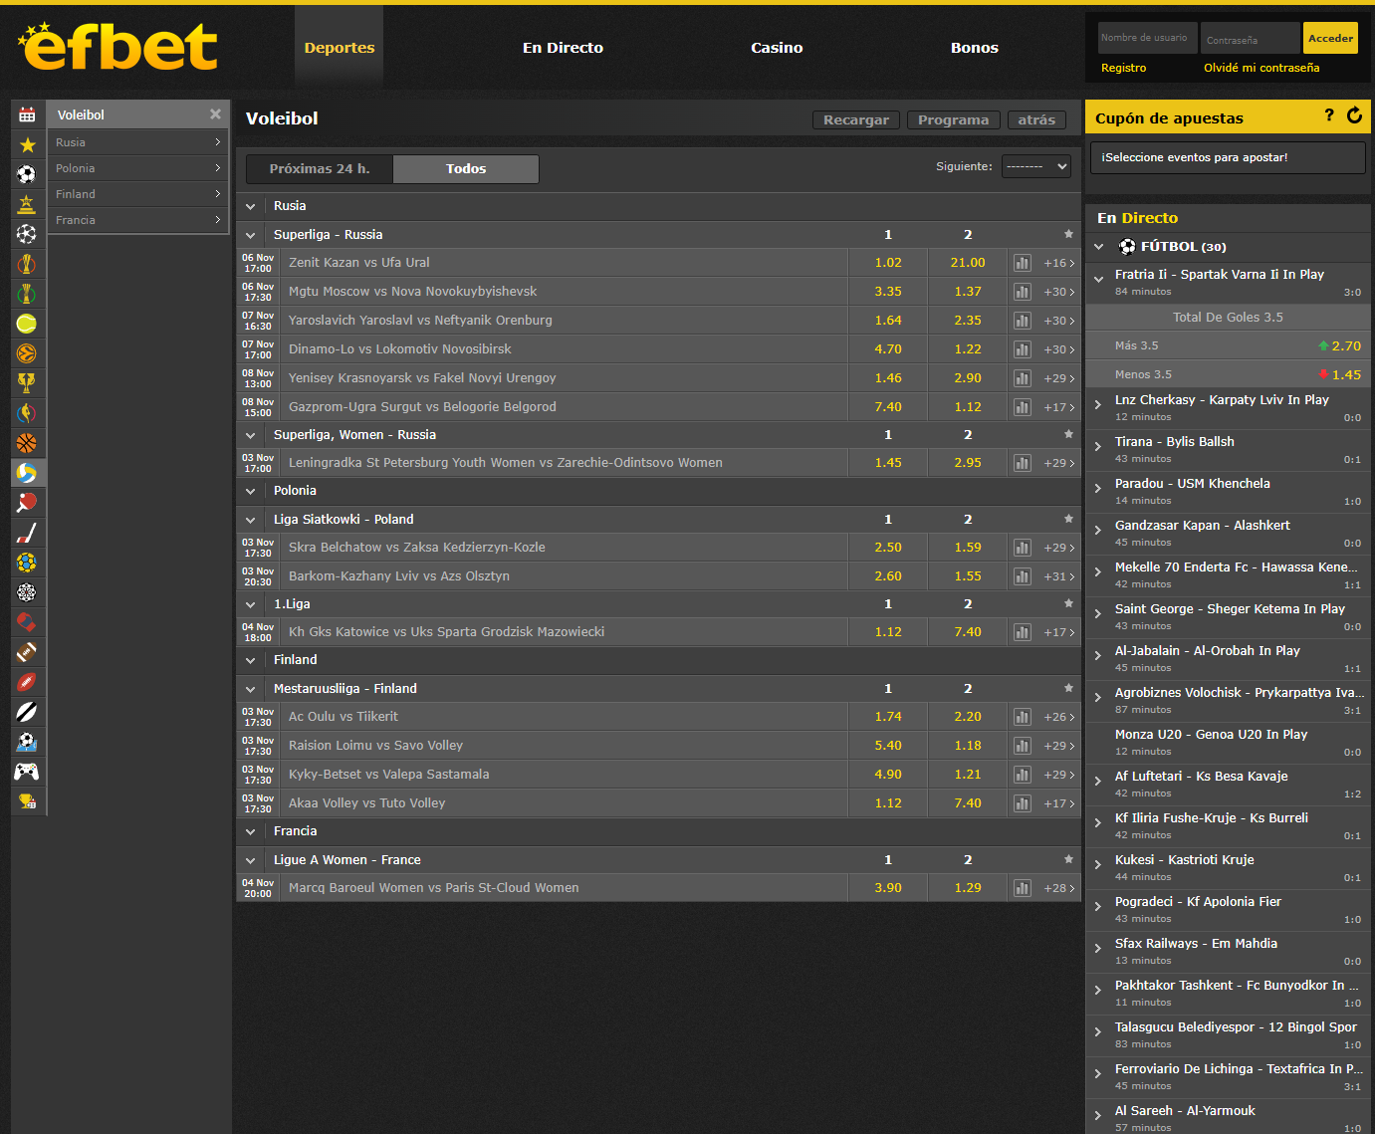Open the boxing glove sport icon
The width and height of the screenshot is (1375, 1134).
[27, 622]
